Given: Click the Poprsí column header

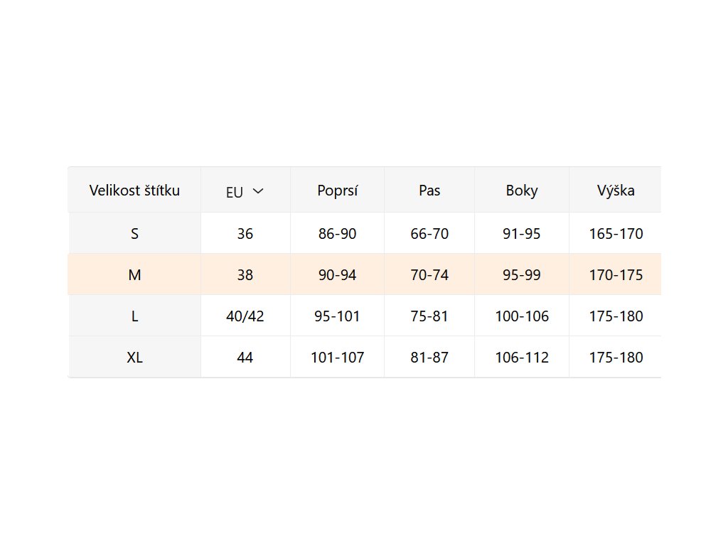Looking at the screenshot, I should click(337, 191).
